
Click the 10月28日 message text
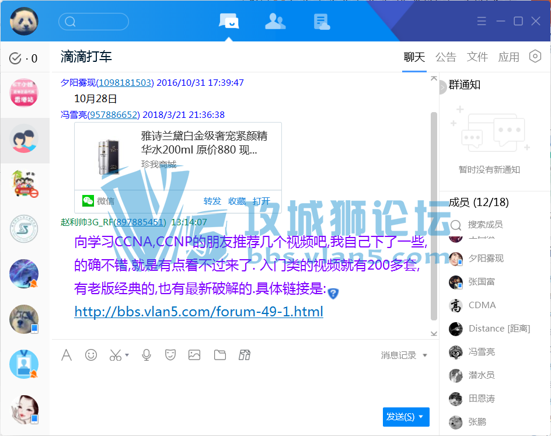tap(95, 99)
